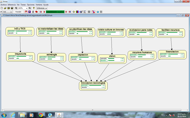Select 'presente' state in the vision node
The height and width of the screenshot is (118, 190).
tap(104, 59)
